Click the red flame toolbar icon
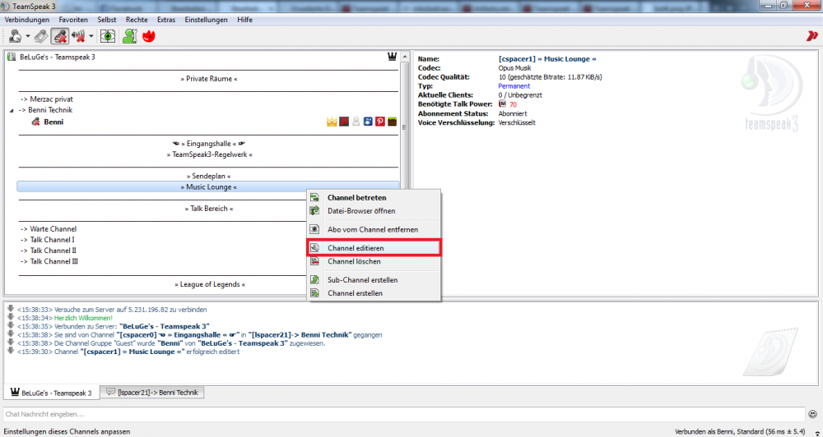 pyautogui.click(x=149, y=36)
